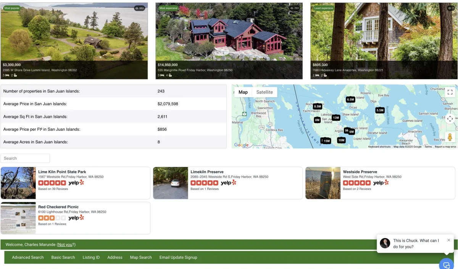Switch the map to Satellite view
458x269 pixels.
(264, 92)
